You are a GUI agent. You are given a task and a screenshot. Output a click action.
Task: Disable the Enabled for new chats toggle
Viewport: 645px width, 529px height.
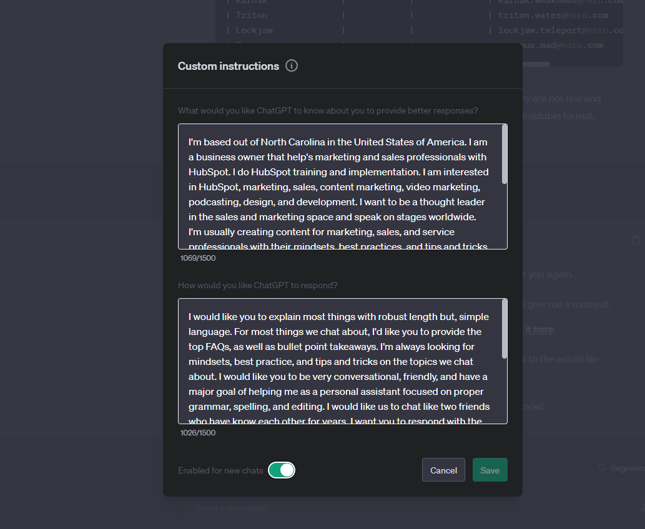(x=282, y=470)
